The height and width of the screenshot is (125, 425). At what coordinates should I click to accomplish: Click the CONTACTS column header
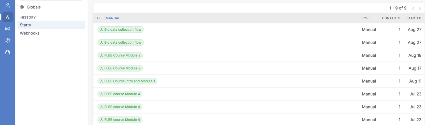[391, 18]
